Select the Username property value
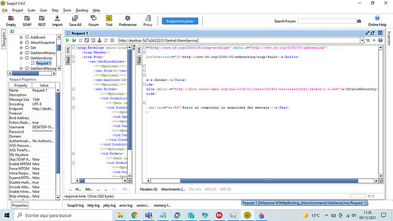The height and width of the screenshot is (221, 393). click(43, 127)
